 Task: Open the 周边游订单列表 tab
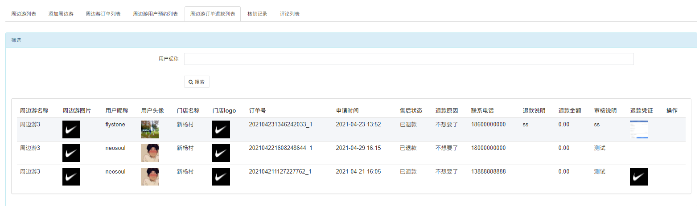click(103, 14)
